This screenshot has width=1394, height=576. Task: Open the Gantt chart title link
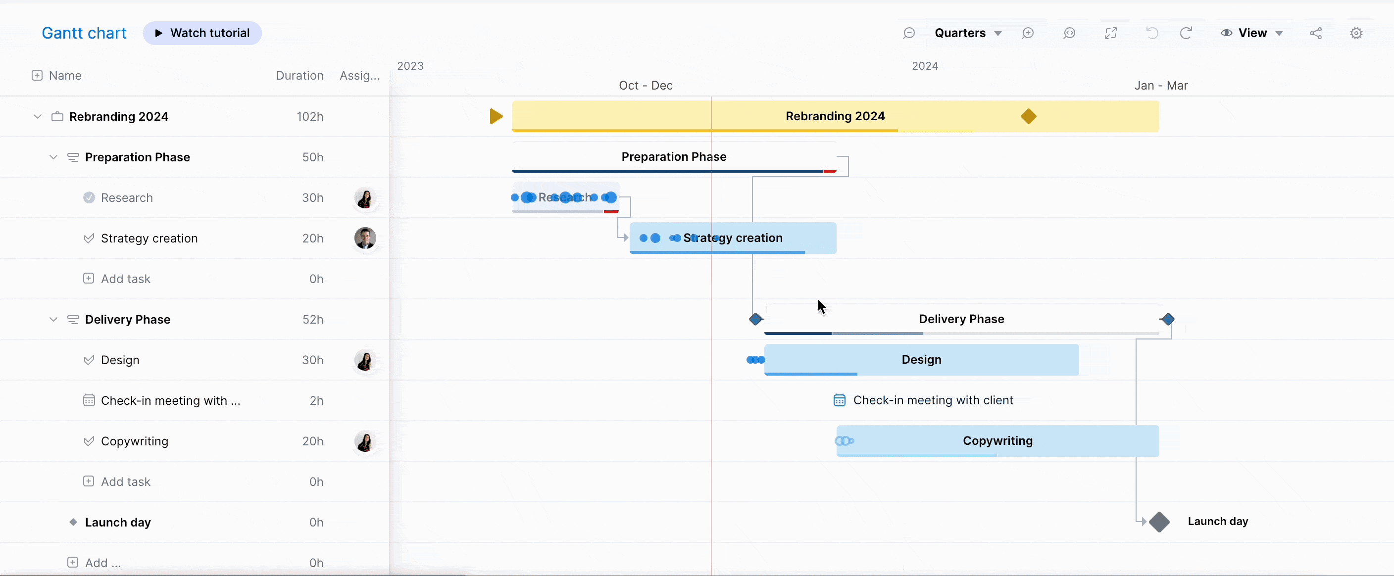click(84, 33)
